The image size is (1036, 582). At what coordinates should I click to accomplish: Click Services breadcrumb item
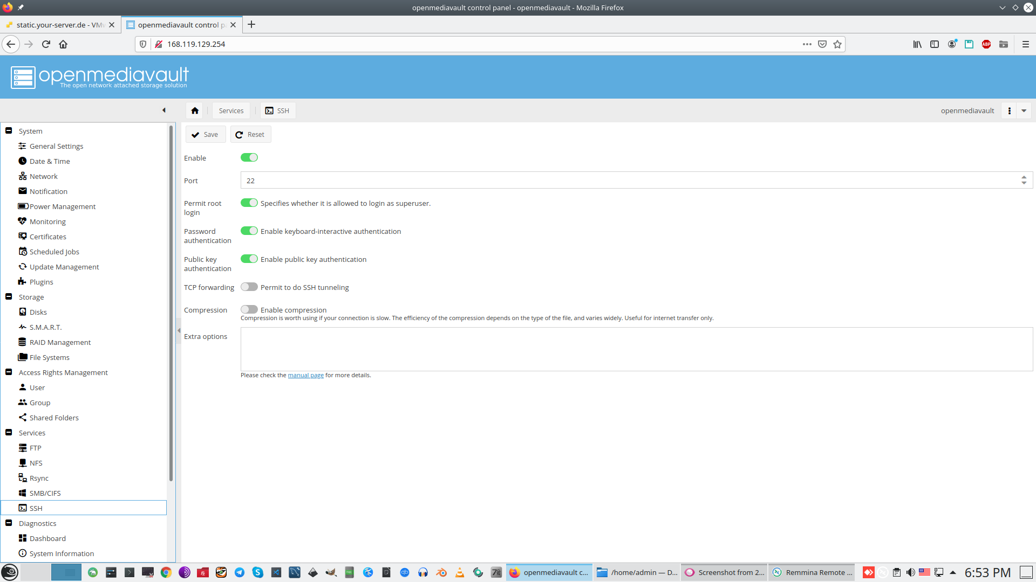coord(231,110)
